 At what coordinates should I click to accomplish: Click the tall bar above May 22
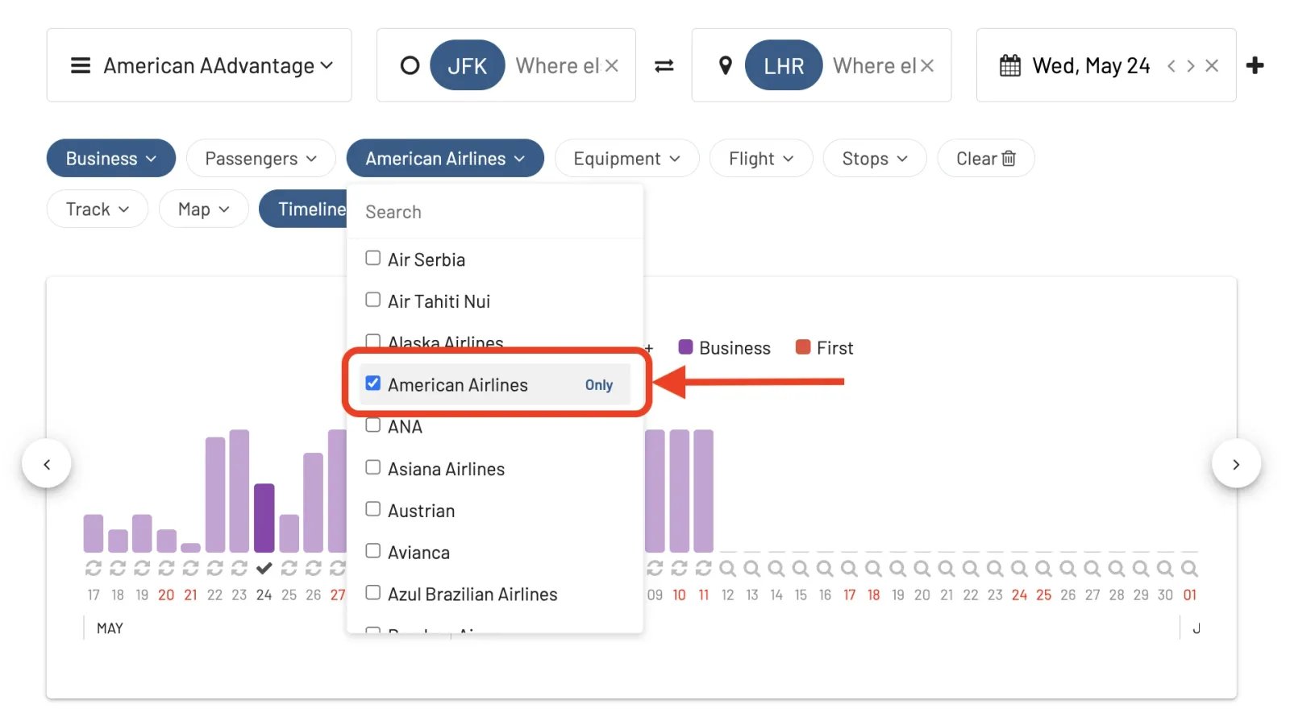pyautogui.click(x=215, y=495)
